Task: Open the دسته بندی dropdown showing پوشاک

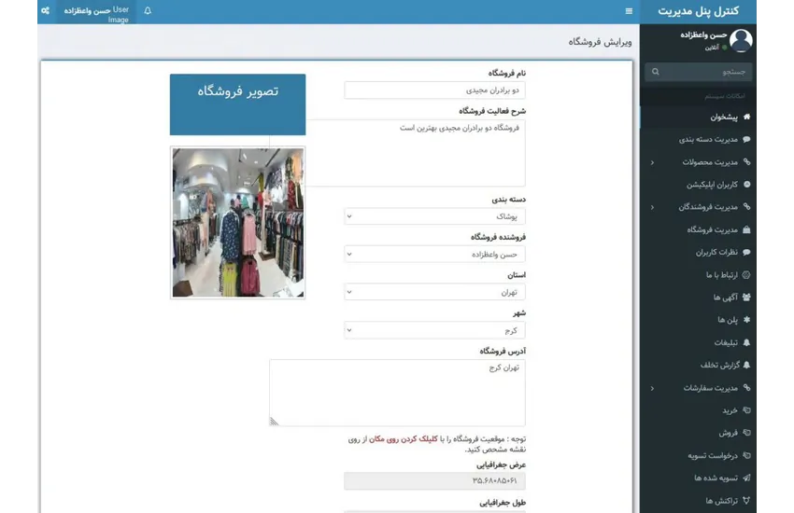Action: click(x=434, y=216)
